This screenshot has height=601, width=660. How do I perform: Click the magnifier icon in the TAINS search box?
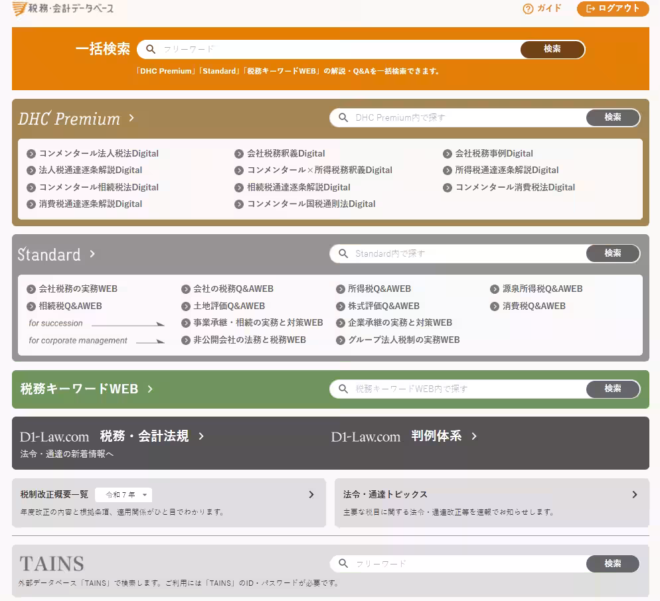click(x=342, y=564)
